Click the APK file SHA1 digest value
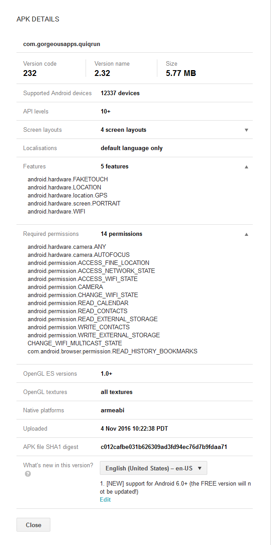The image size is (271, 545). 163,447
